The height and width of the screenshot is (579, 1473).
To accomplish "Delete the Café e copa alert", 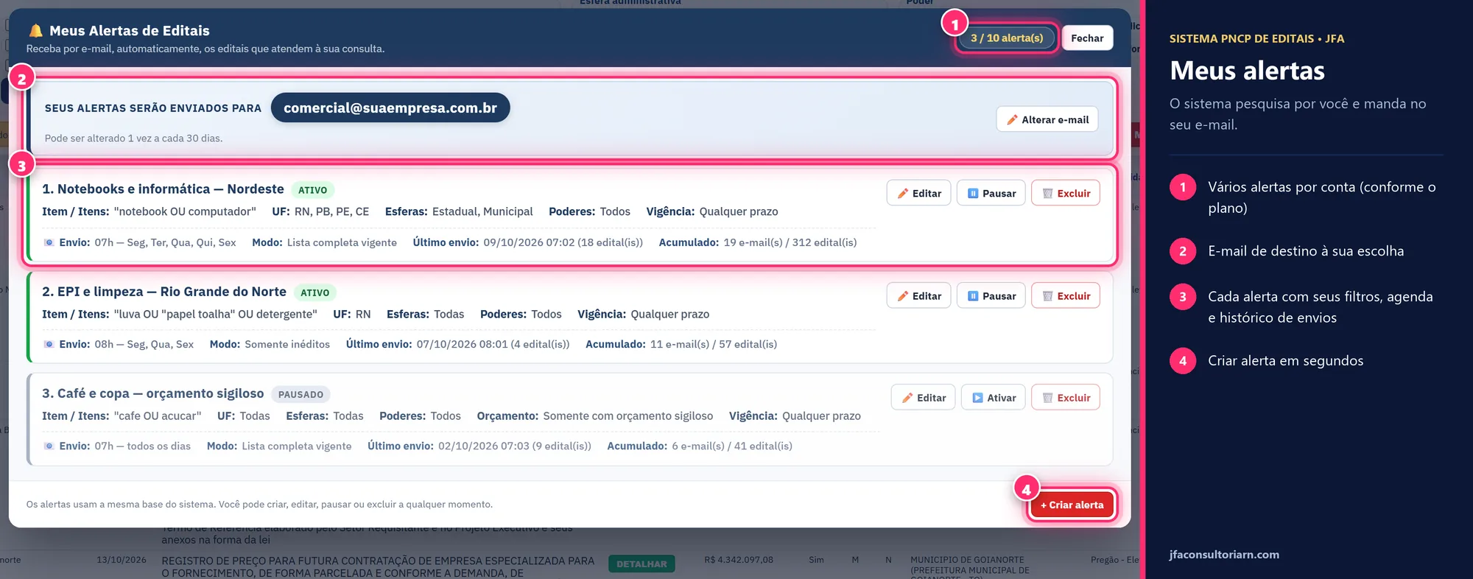I will (1066, 397).
